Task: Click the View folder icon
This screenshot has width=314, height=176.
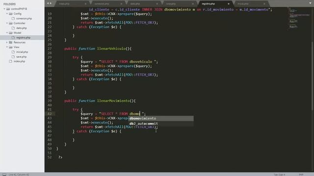Action: [11, 47]
